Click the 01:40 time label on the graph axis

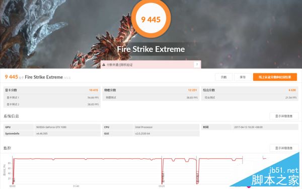[76, 186]
